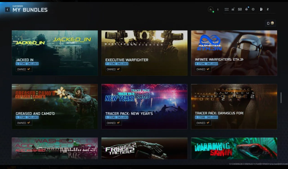Click "5 Items Included" on Greased and Camo'd
The image size is (288, 169).
coord(27,117)
